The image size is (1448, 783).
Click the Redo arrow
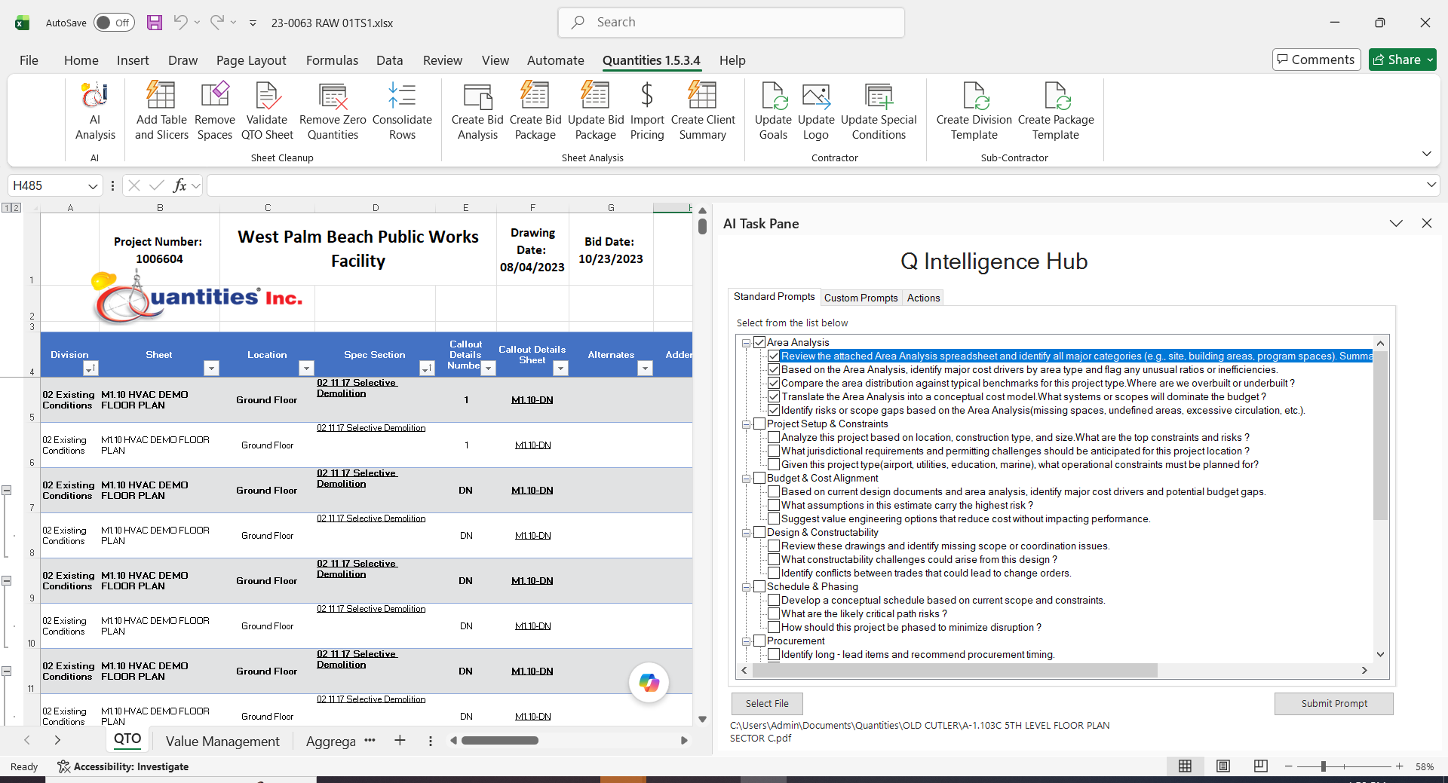tap(217, 23)
